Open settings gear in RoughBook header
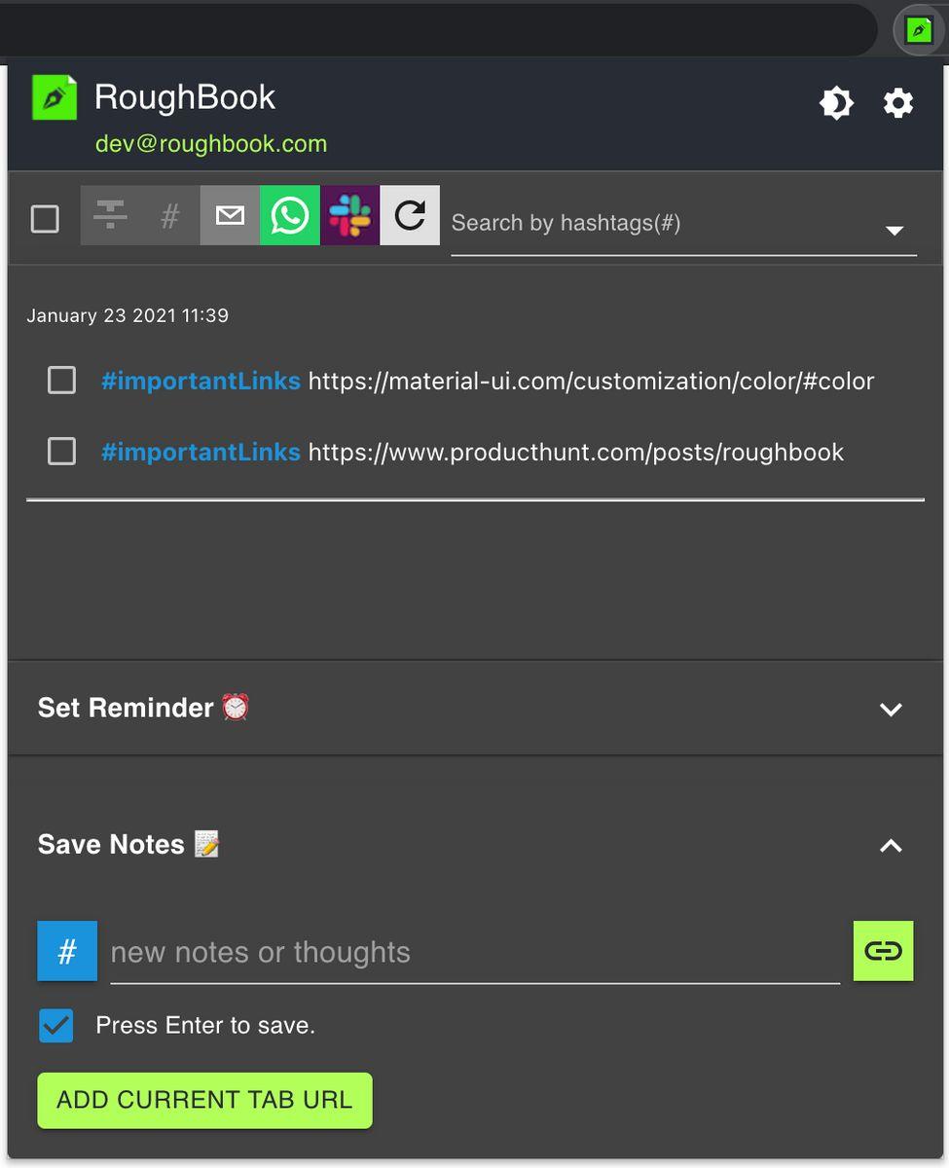 [897, 103]
